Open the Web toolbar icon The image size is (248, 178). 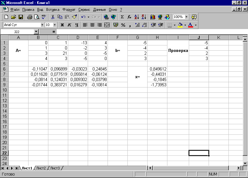click(113, 17)
